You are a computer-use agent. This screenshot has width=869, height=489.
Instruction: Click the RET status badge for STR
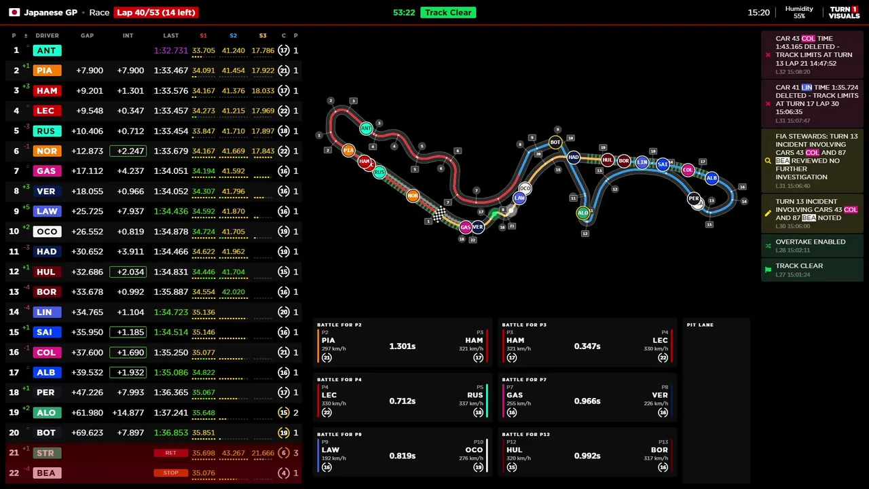pyautogui.click(x=170, y=453)
